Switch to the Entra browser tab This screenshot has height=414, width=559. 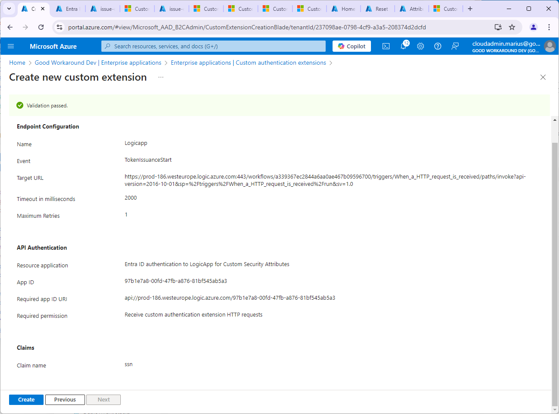pos(68,9)
